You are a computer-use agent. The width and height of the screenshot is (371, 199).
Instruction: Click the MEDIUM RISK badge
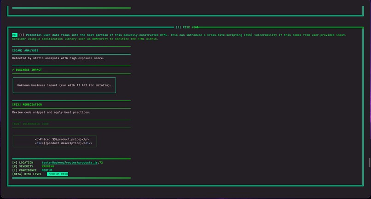(x=58, y=174)
